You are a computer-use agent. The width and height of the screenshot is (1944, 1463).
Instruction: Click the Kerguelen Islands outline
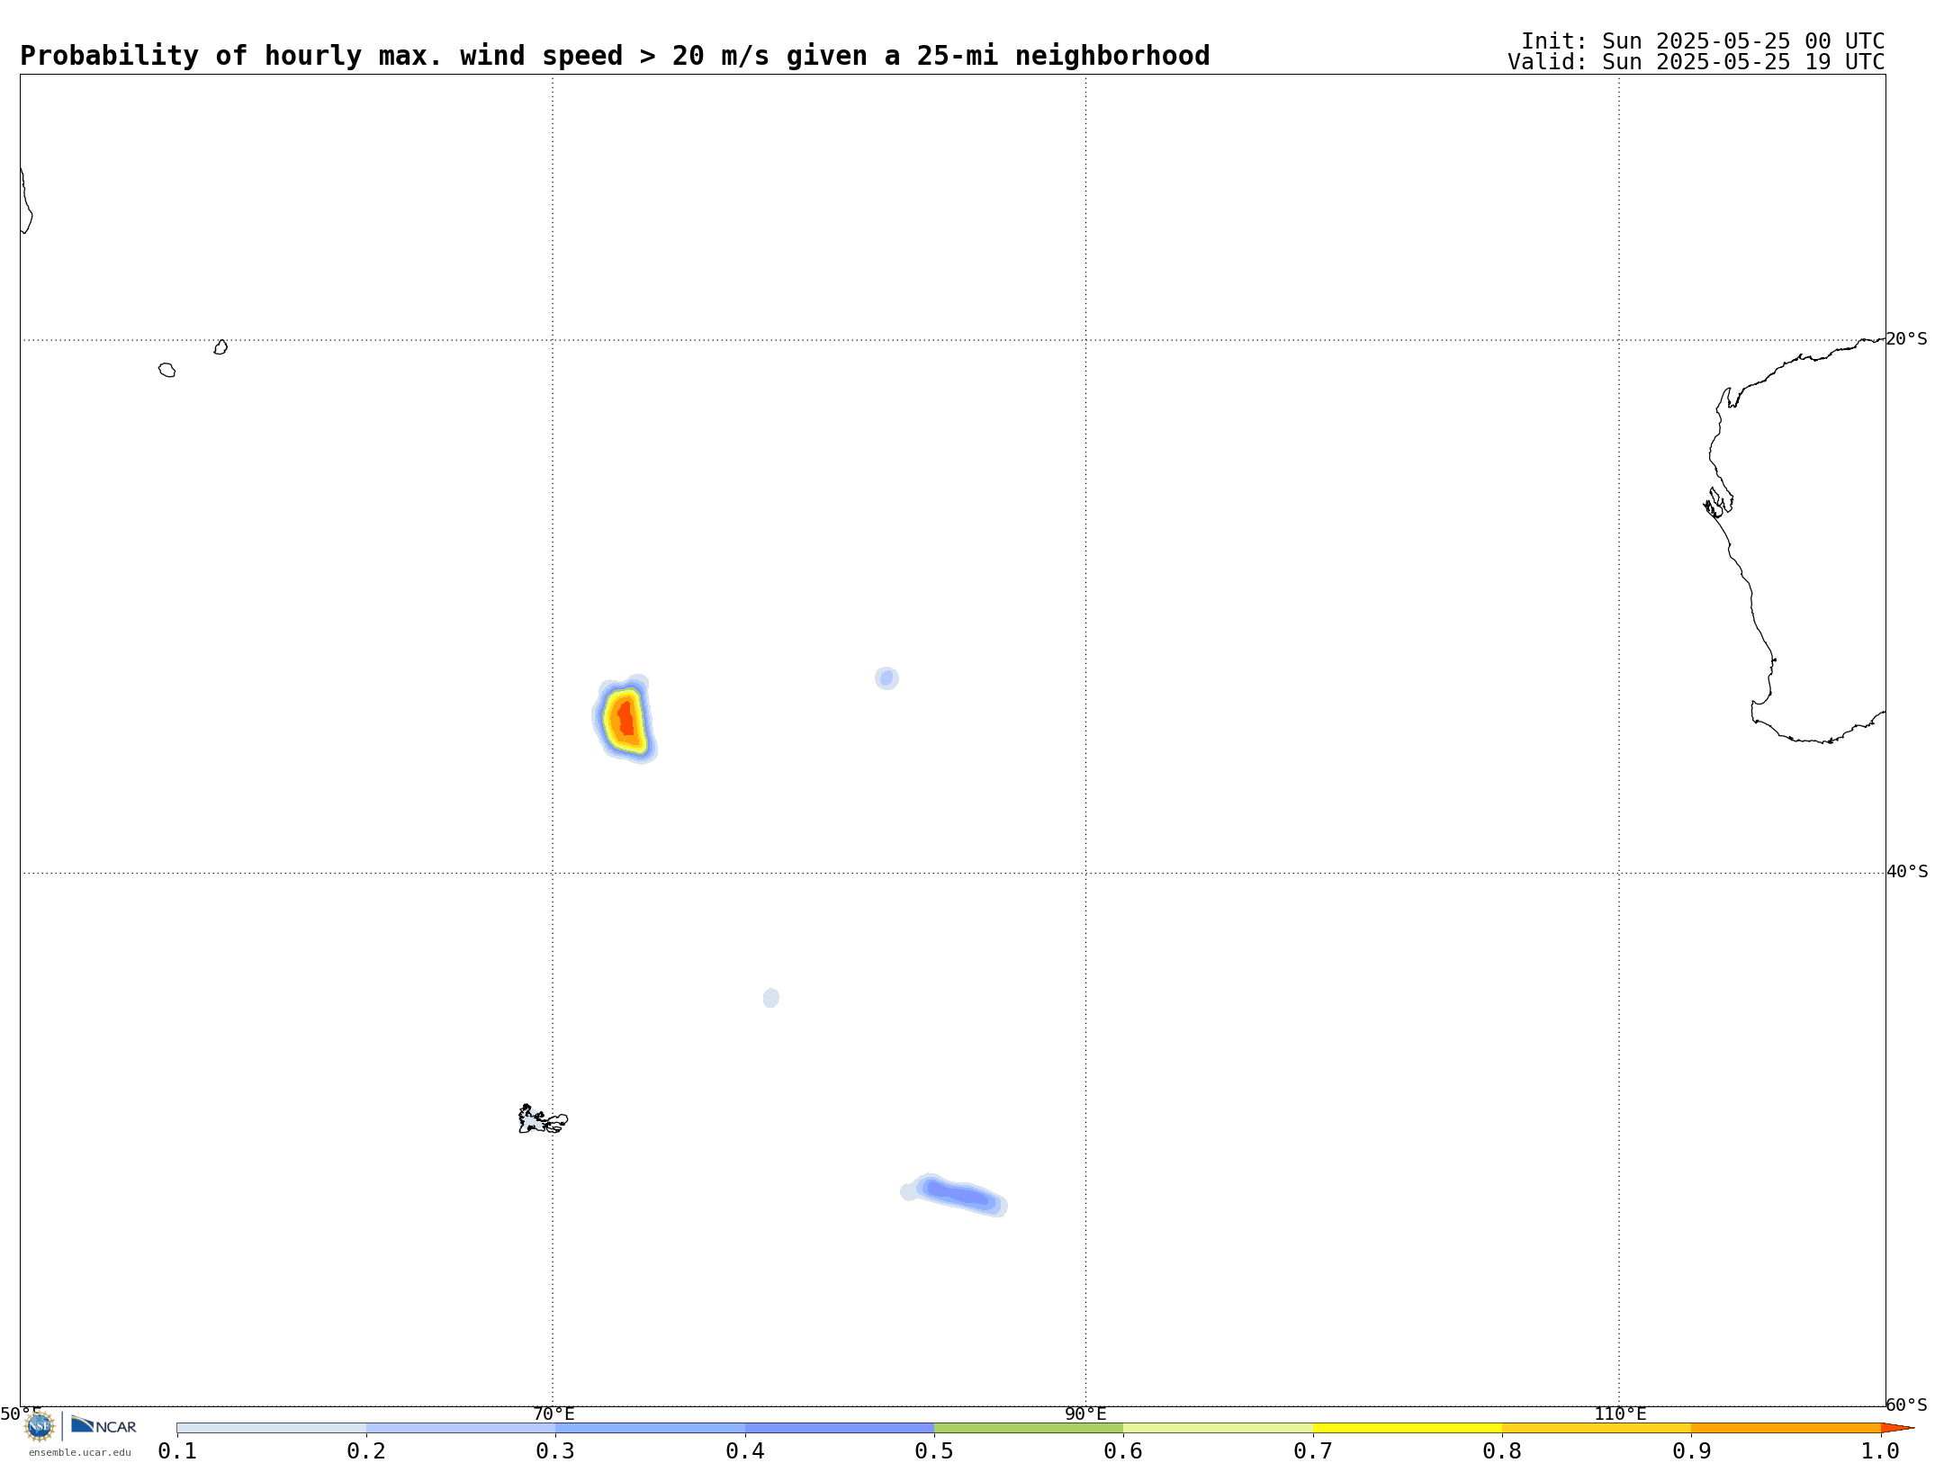543,1119
